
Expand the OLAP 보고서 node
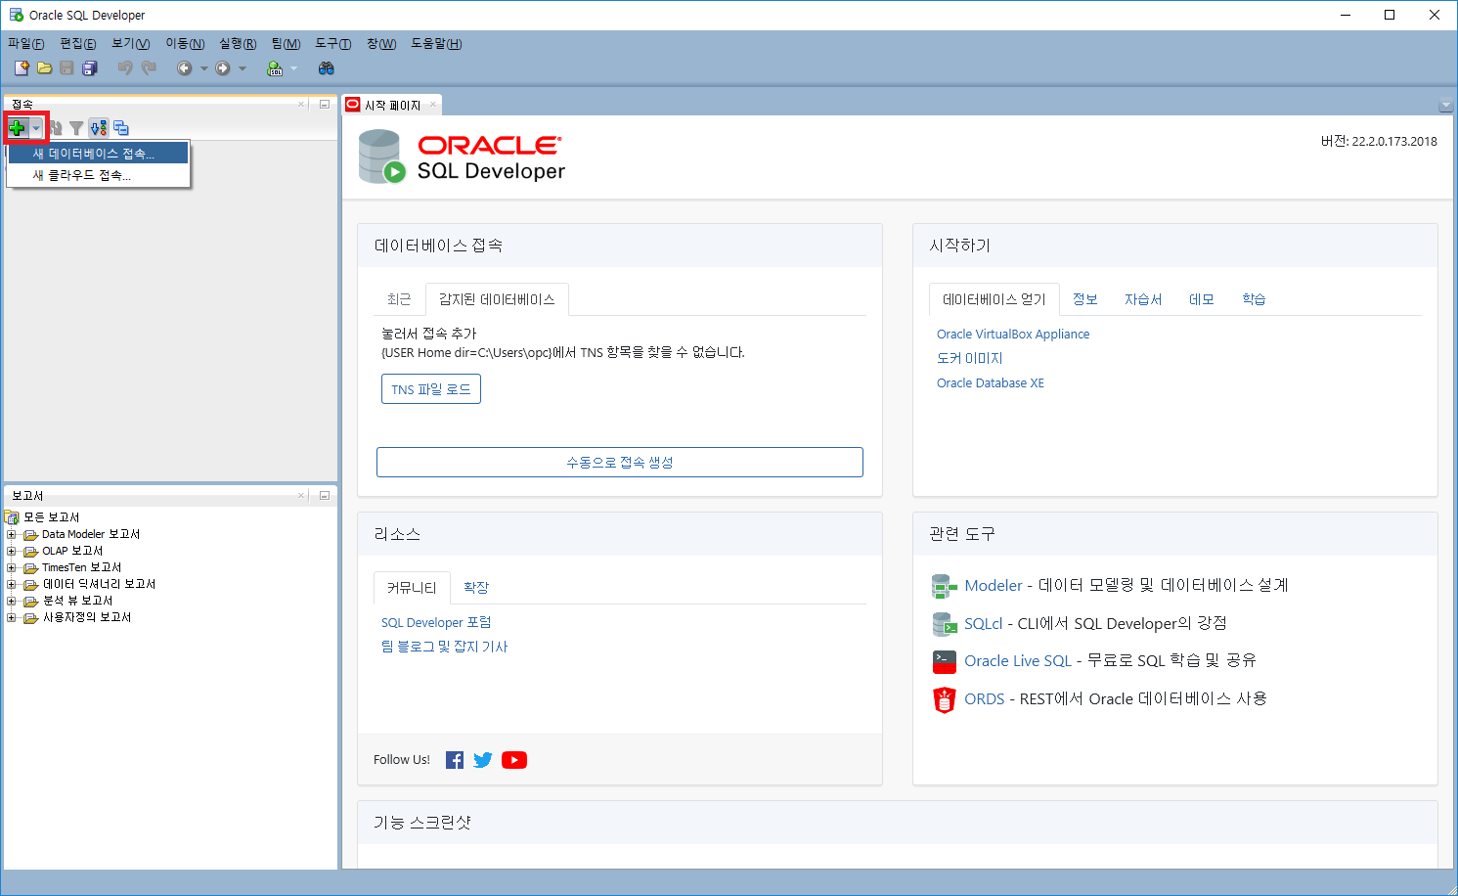[x=12, y=551]
